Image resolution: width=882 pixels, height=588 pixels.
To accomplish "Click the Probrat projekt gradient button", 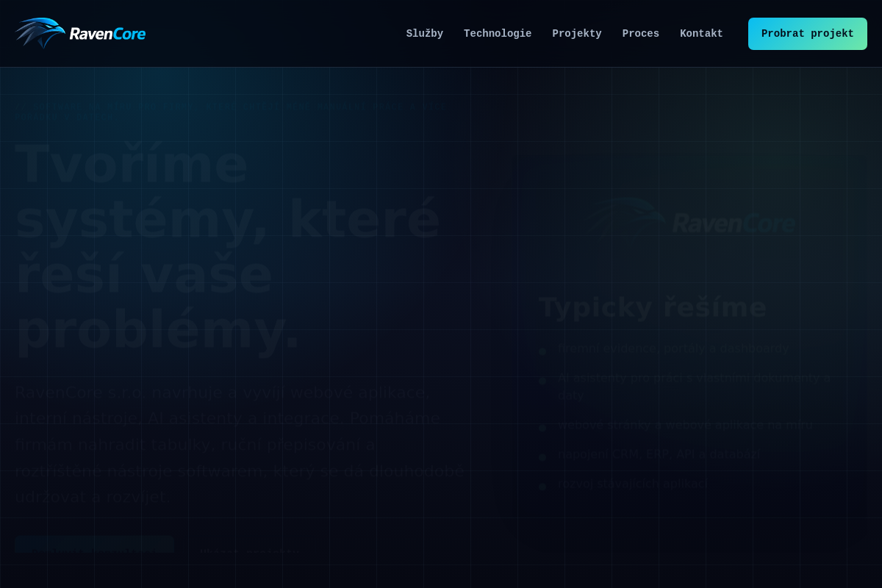I will pos(808,34).
